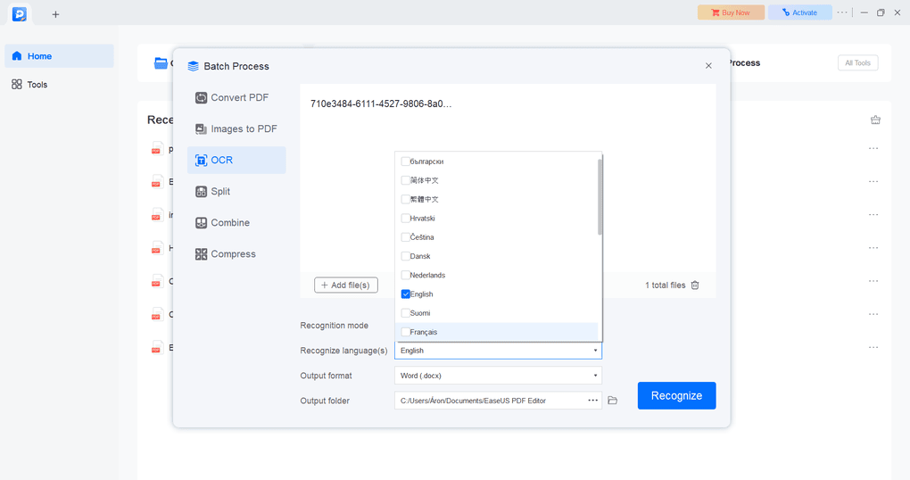Check the Français language checkbox
The width and height of the screenshot is (910, 480).
click(405, 332)
